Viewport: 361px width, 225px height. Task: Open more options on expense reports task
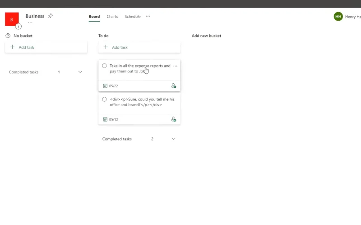[175, 66]
